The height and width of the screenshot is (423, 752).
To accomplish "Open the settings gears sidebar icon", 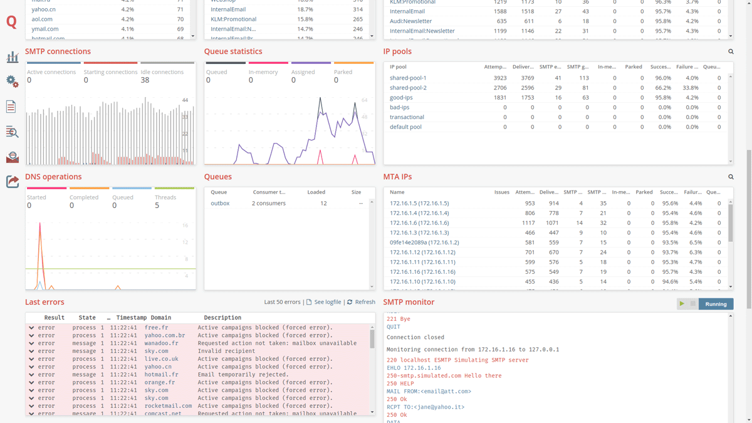I will 12,81.
